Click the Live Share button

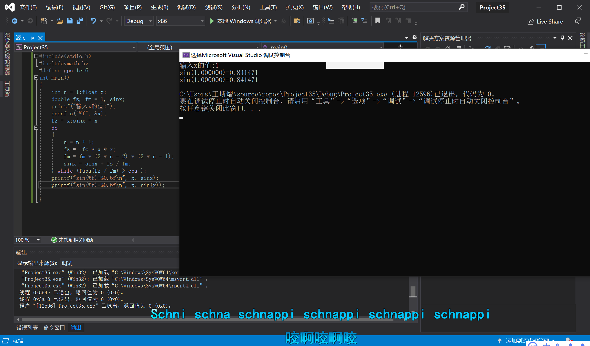click(x=545, y=21)
